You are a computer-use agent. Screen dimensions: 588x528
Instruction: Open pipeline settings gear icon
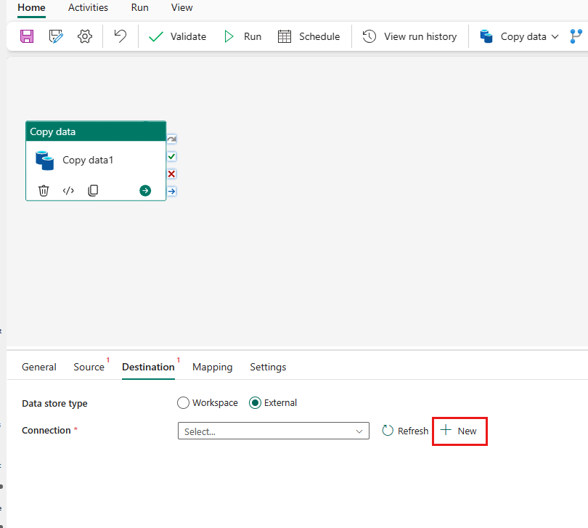[85, 36]
